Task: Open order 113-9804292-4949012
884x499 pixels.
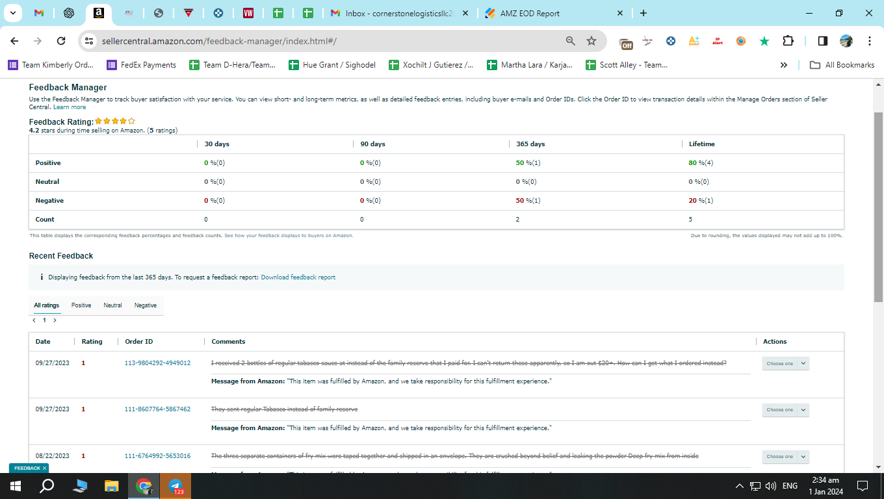Action: (x=157, y=363)
